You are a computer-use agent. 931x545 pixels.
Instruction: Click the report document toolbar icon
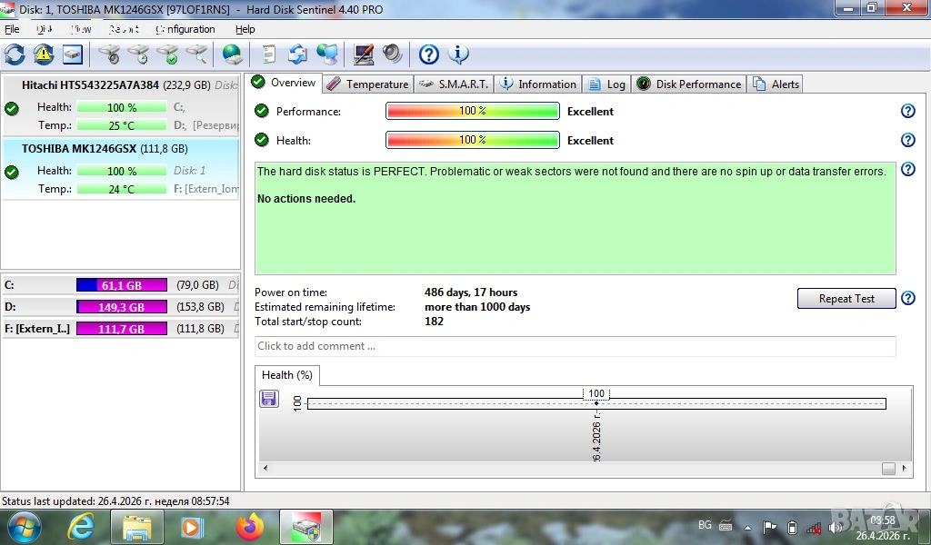click(x=269, y=54)
